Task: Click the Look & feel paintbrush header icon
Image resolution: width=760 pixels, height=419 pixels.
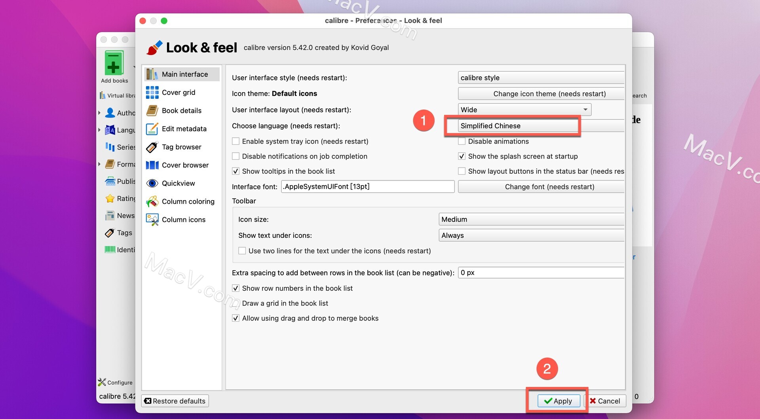Action: (154, 47)
